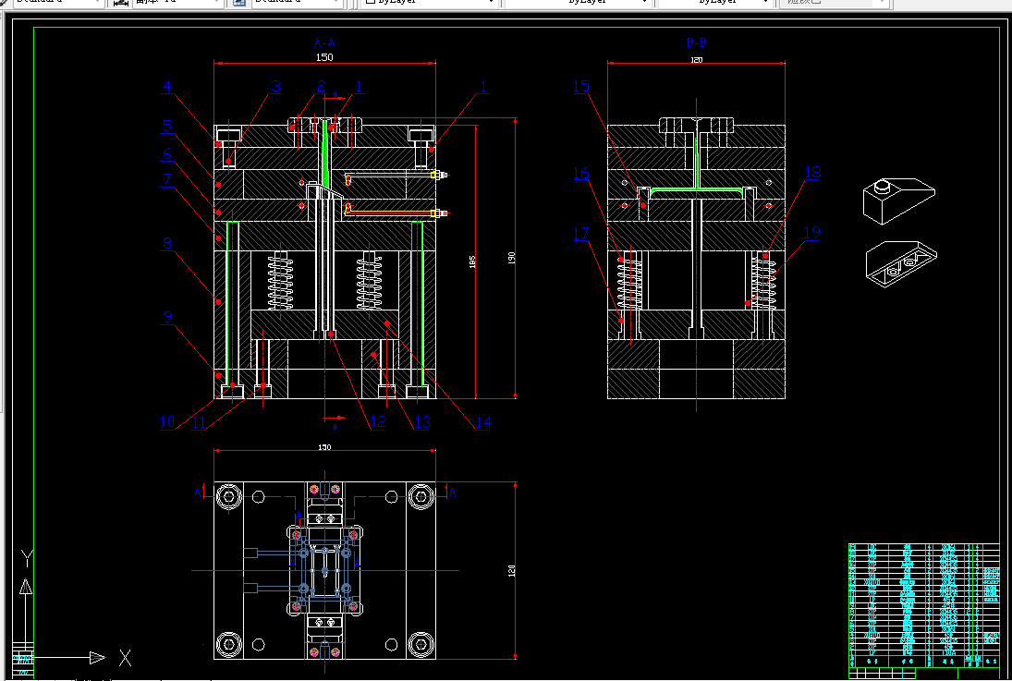Pick part balloon number 4
This screenshot has height=681, width=1012.
pos(166,86)
